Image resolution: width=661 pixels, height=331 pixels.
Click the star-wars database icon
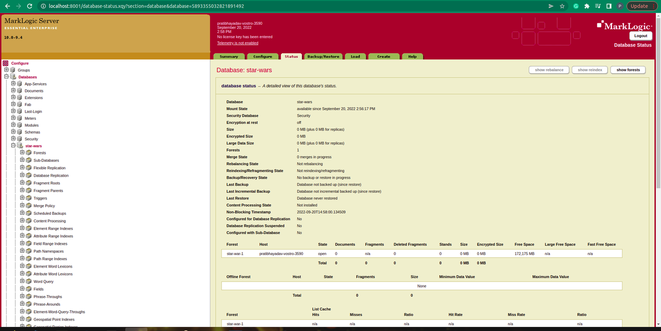click(x=20, y=146)
